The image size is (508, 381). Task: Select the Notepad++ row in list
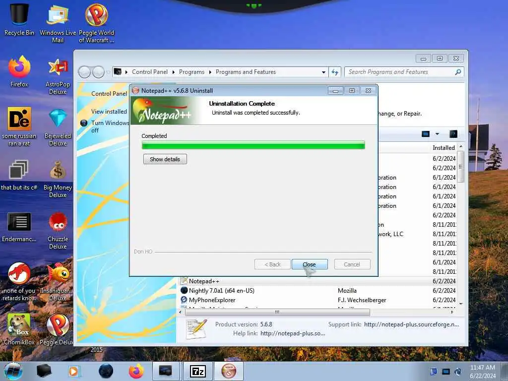pos(319,281)
